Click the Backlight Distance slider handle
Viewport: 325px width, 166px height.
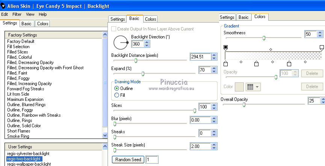136,61
